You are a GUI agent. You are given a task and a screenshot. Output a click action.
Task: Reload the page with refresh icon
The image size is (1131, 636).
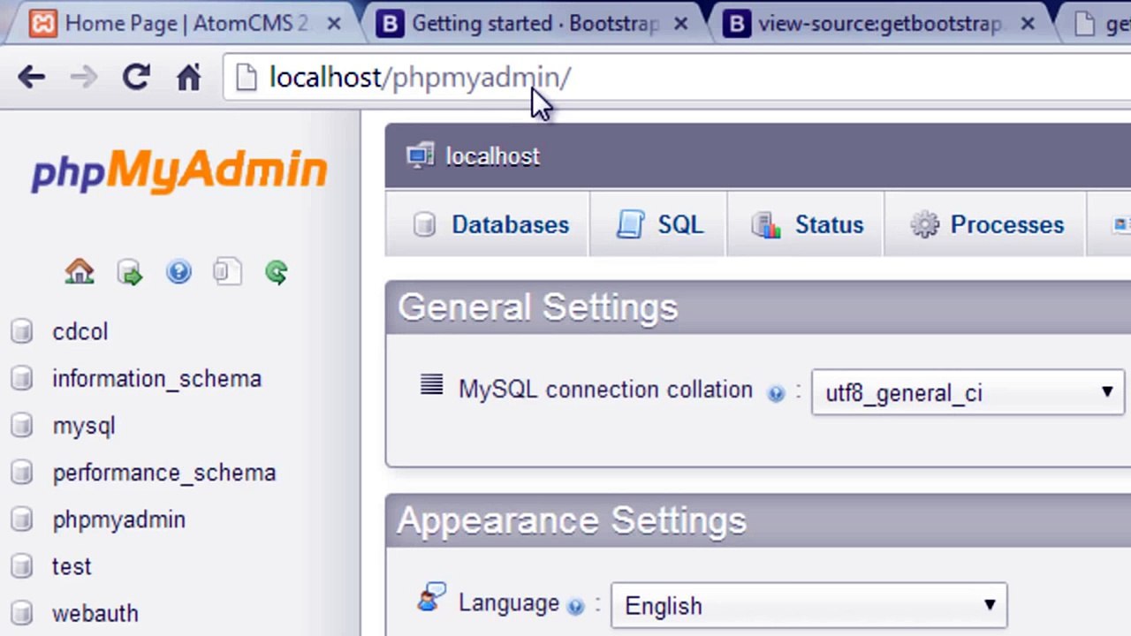coord(136,78)
